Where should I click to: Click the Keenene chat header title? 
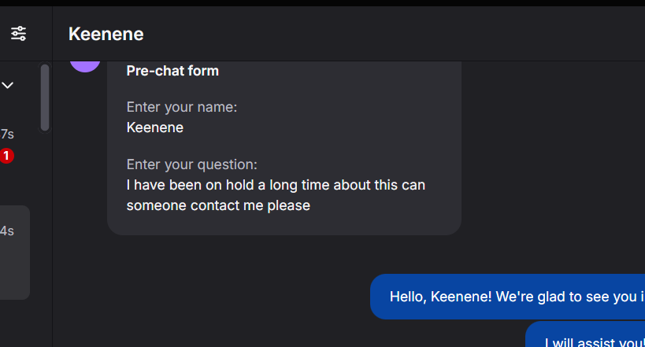coord(106,34)
